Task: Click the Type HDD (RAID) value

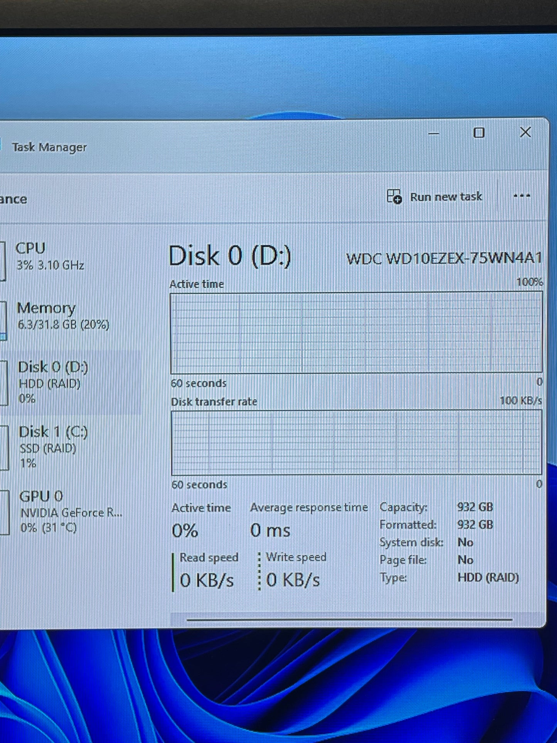Action: tap(488, 578)
